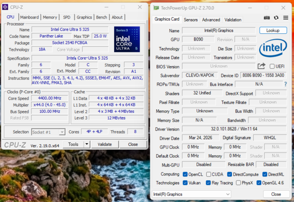Toggle the PhysX checkbox
This screenshot has width=294, height=202.
238,183
